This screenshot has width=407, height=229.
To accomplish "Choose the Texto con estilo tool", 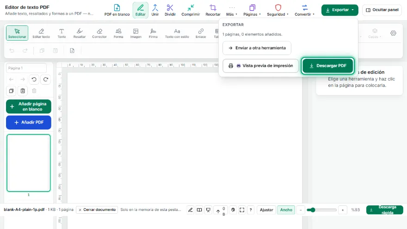I will (x=177, y=33).
